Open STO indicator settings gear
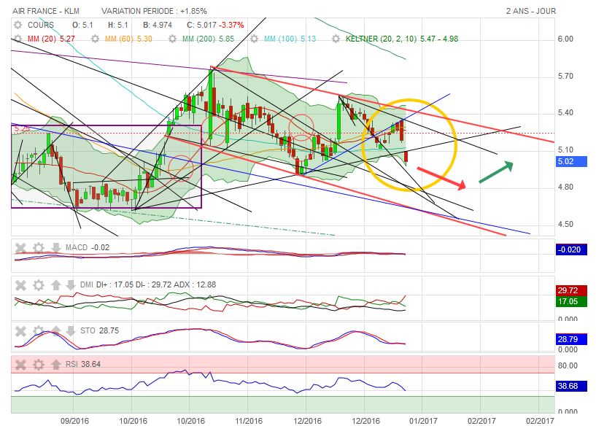Image resolution: width=596 pixels, height=434 pixels. (x=39, y=331)
